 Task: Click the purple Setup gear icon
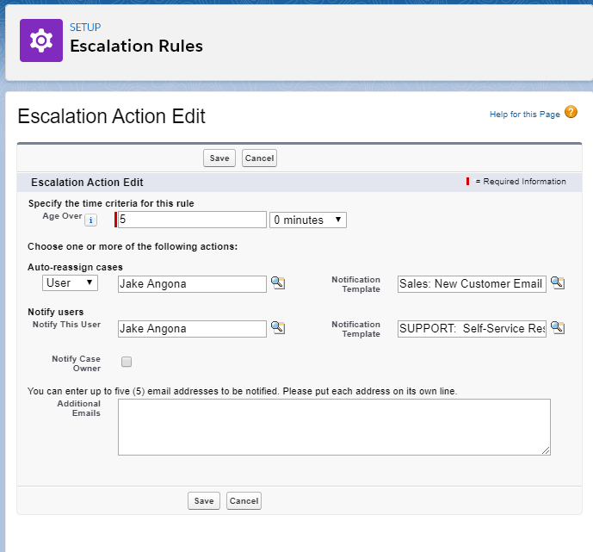tap(41, 40)
